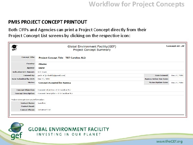Click the Contact Name value Caroline
Image resolution: width=193 pixels, height=145 pixels.
point(42,103)
